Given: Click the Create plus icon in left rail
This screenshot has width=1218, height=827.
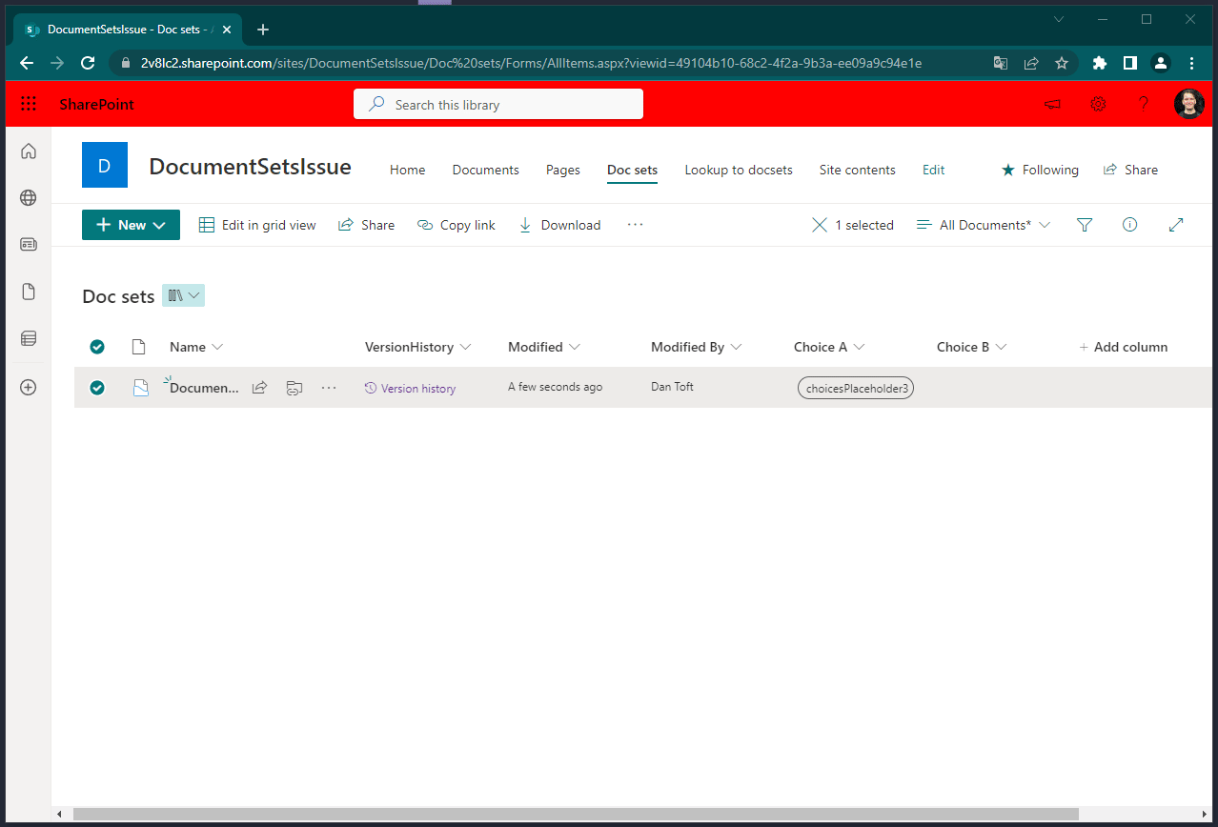Looking at the screenshot, I should click(29, 388).
